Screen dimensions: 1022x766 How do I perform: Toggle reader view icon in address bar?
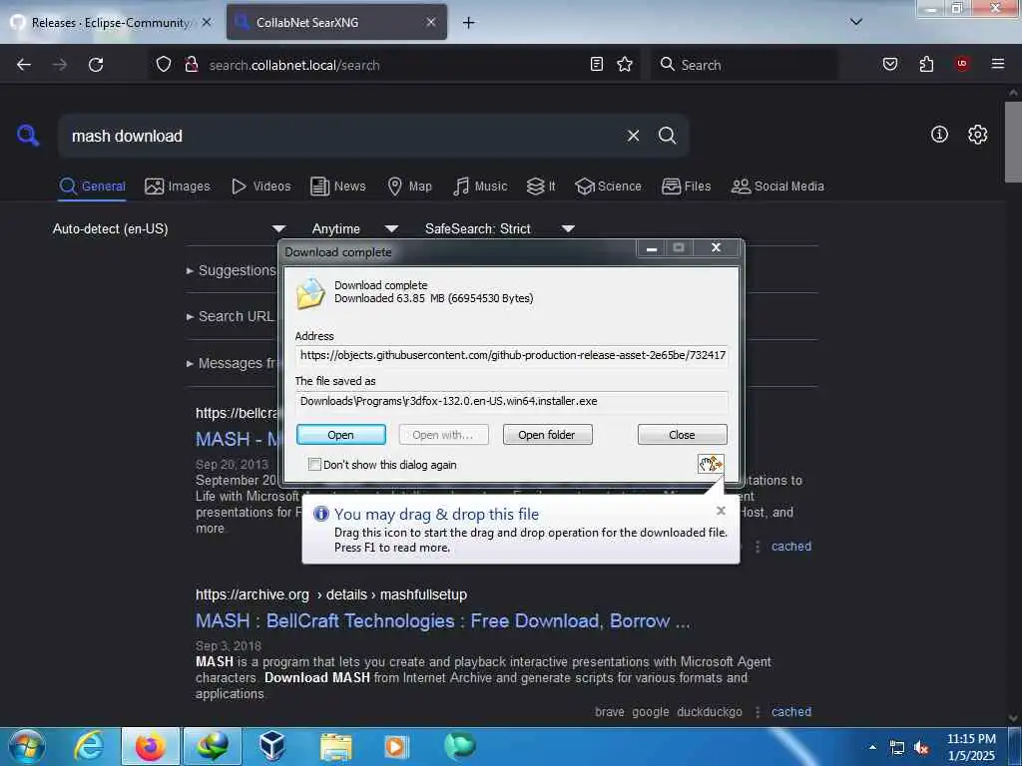click(597, 64)
